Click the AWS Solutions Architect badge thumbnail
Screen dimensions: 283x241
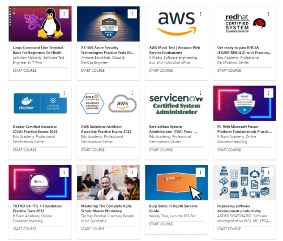pos(108,104)
